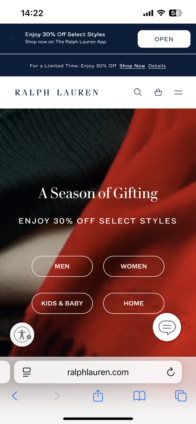Open the search magnifier icon
Image resolution: width=196 pixels, height=424 pixels.
pos(138,92)
